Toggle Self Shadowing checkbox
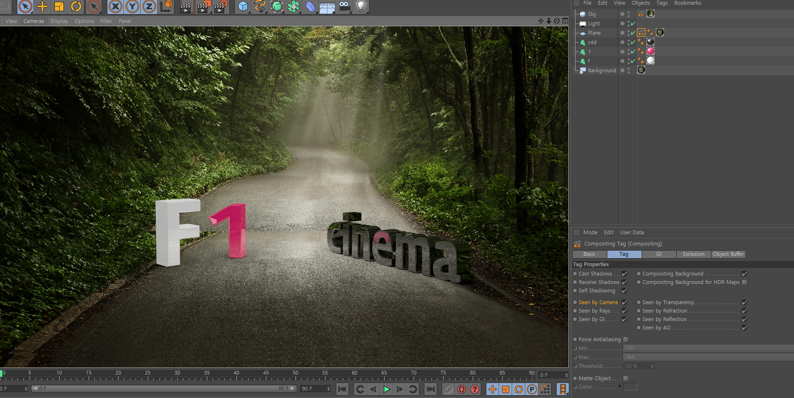 coord(624,291)
